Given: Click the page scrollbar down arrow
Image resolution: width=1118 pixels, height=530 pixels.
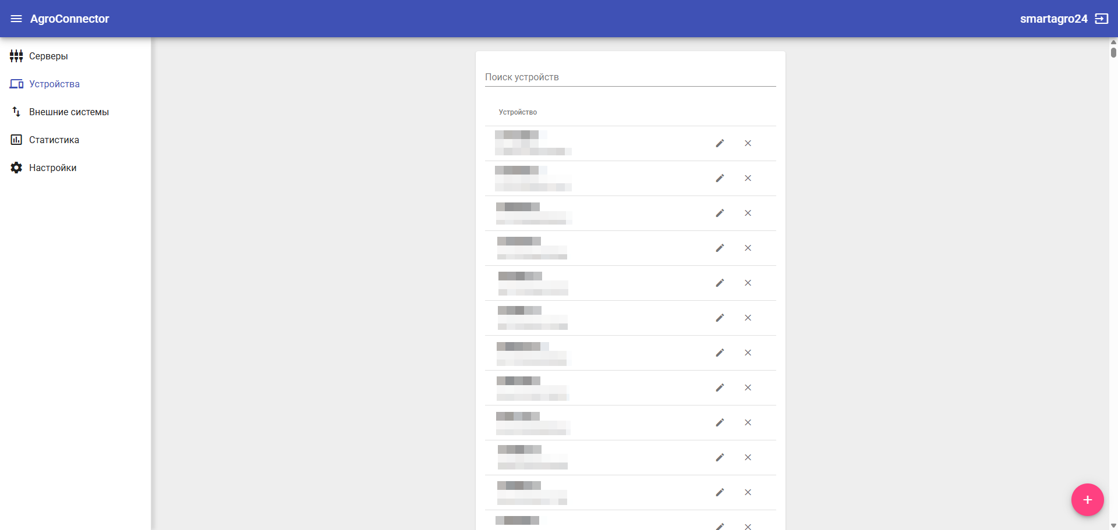Looking at the screenshot, I should tap(1113, 525).
